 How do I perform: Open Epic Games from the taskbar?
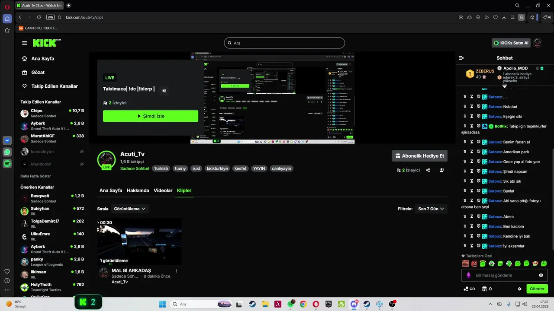coord(329,304)
